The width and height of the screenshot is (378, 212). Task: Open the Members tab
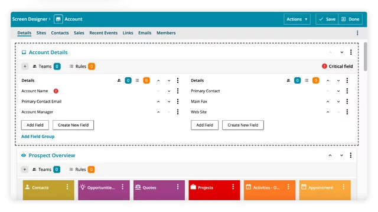[166, 33]
